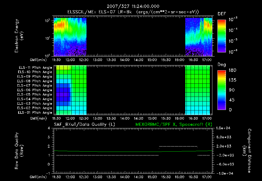Click the 10^-5 value on DEF scale

tap(233, 41)
